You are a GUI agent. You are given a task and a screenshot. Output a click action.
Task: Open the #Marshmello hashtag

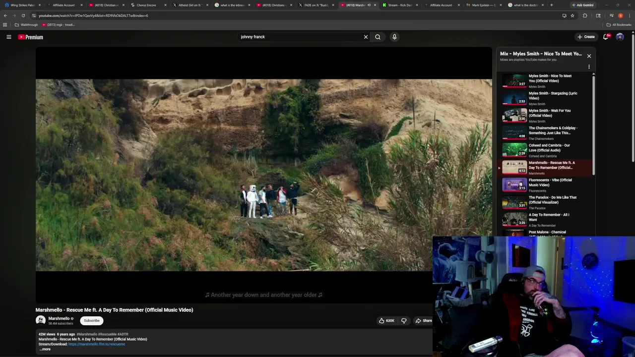[87, 334]
